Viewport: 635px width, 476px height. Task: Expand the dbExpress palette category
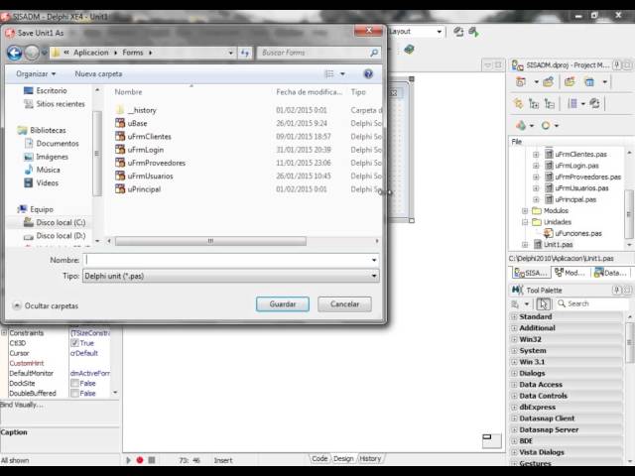point(514,408)
